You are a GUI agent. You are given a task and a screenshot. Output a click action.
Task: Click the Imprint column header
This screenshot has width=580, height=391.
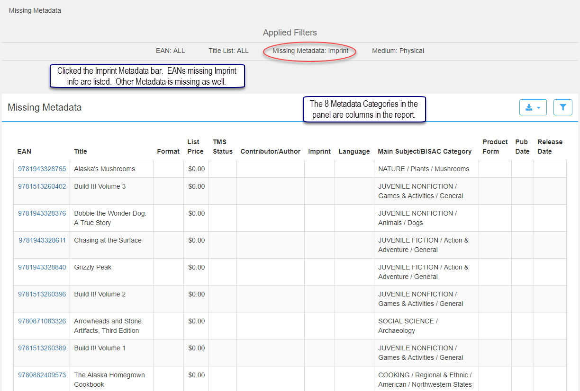point(319,151)
